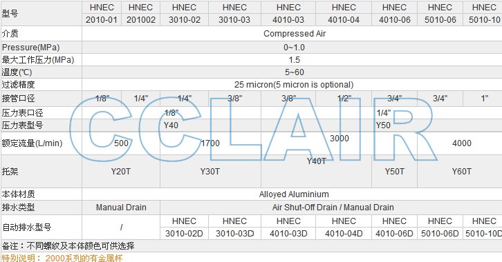Screen dimensions: 502x262
Task: Select the HNEC 4010-06D auto drain model
Action: tap(394, 228)
